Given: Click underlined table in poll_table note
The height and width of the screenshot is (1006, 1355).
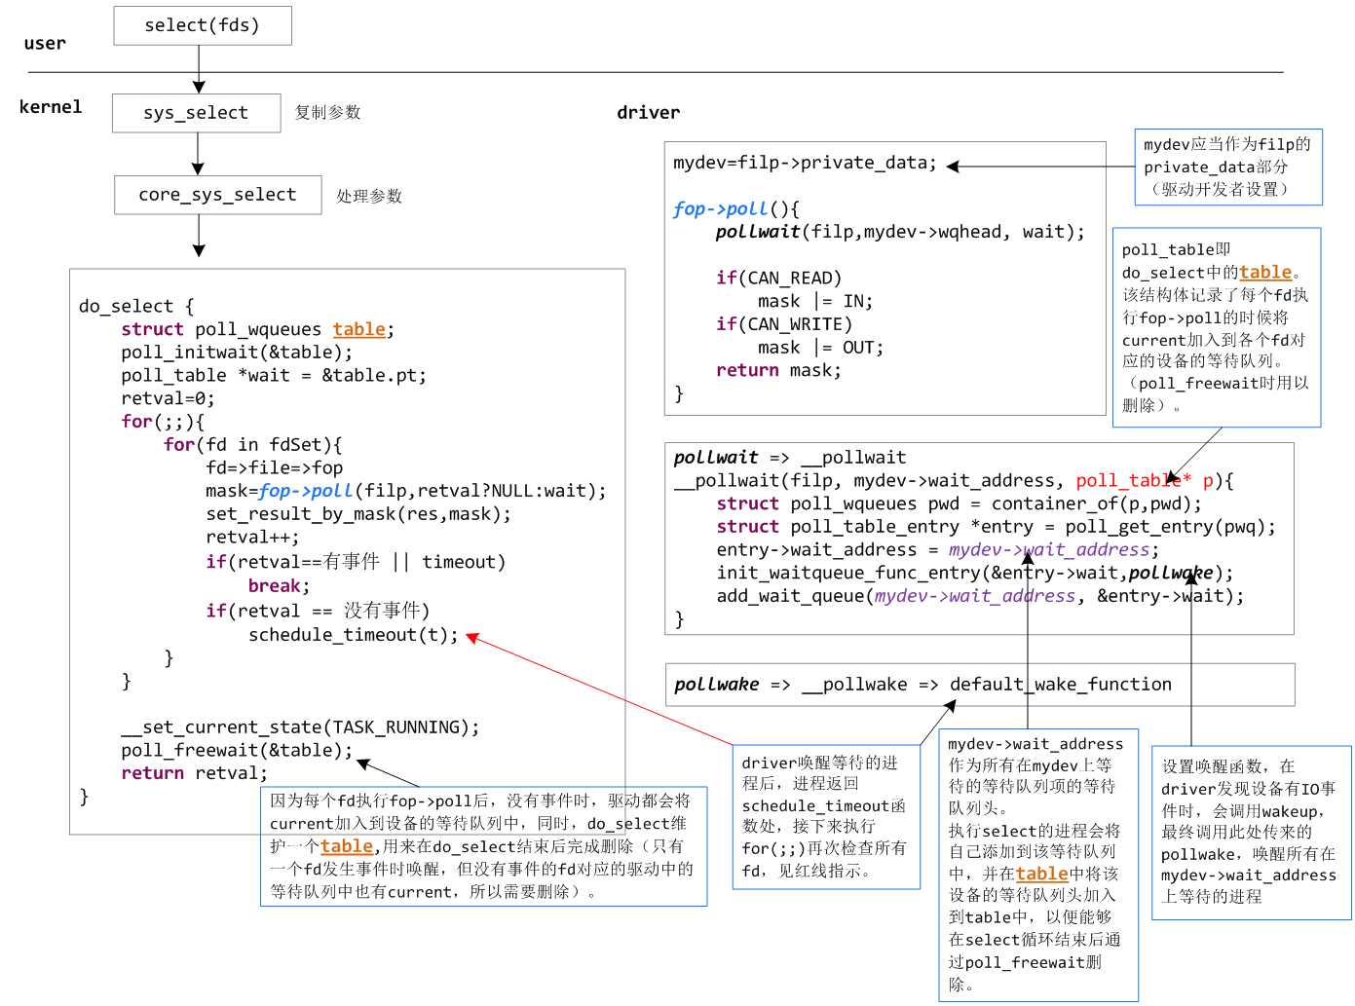Looking at the screenshot, I should [x=1265, y=273].
